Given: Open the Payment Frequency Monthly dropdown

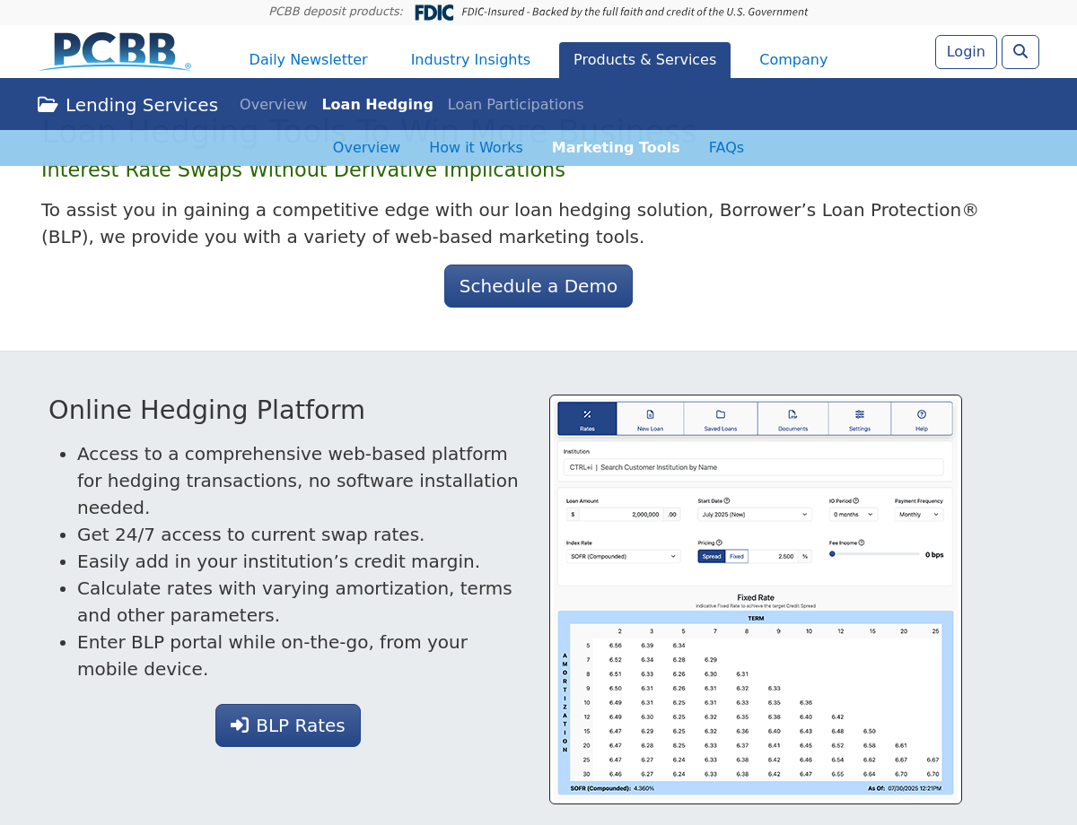Looking at the screenshot, I should 918,515.
